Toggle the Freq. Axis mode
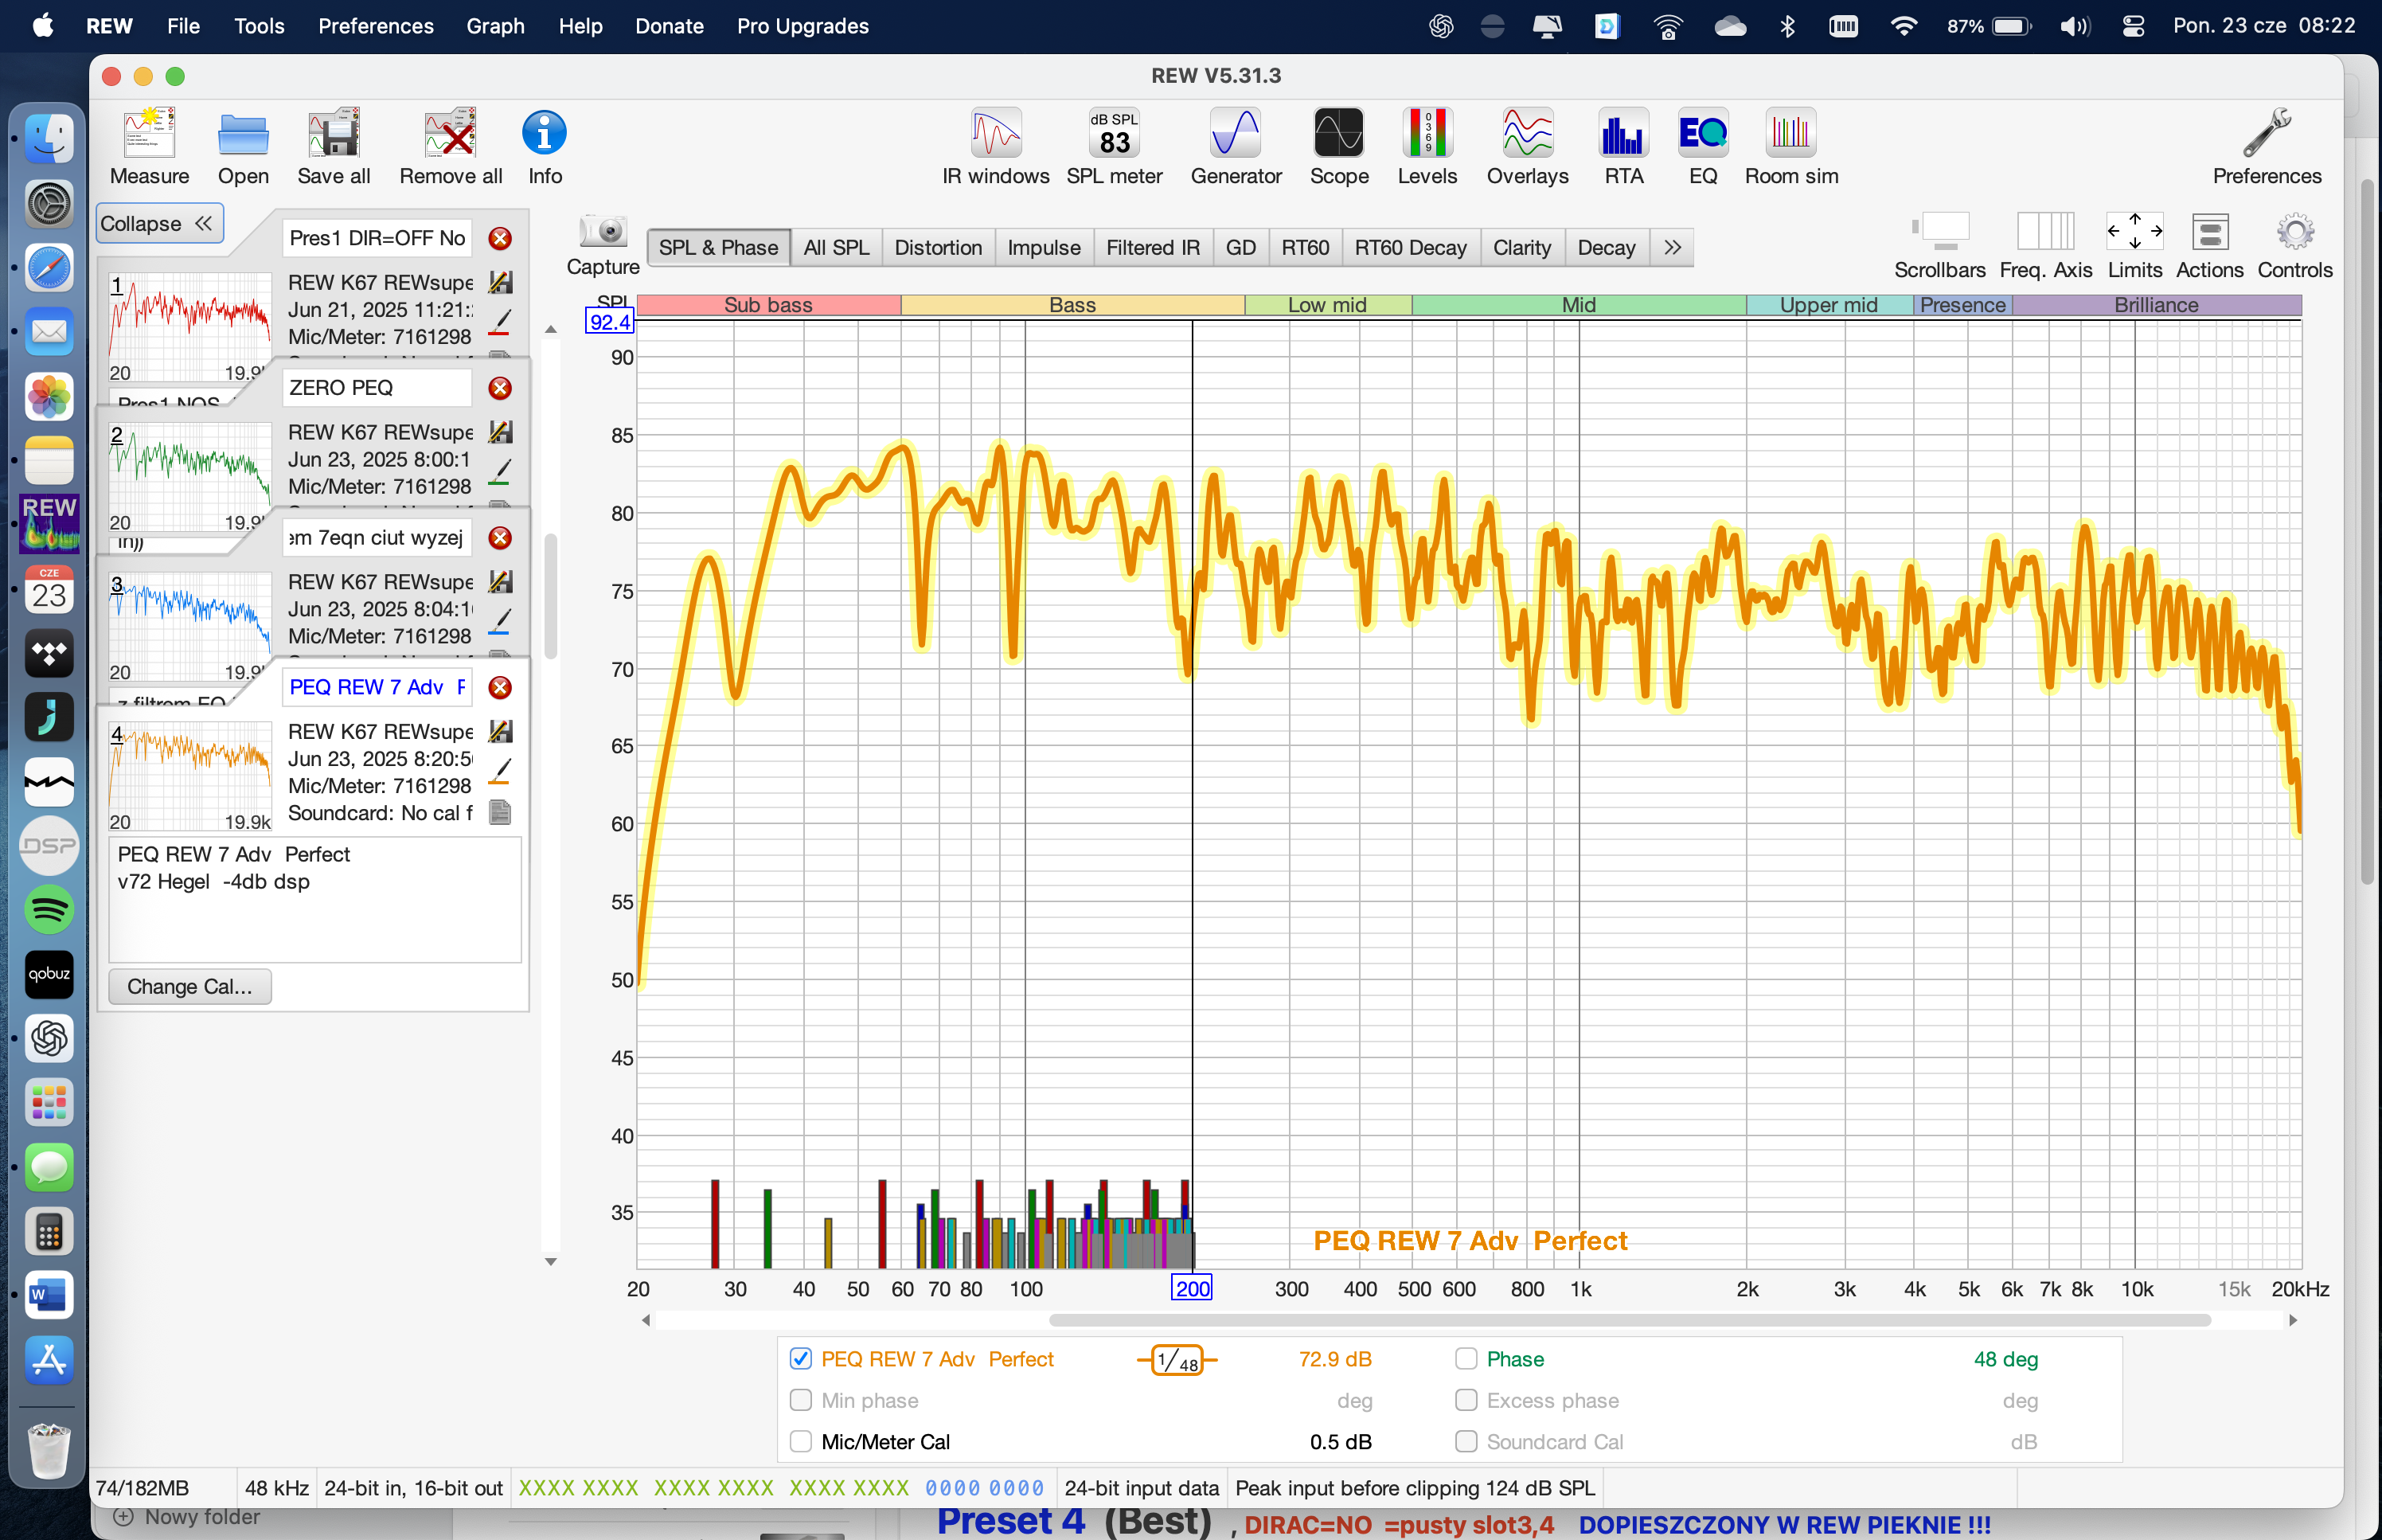Image resolution: width=2382 pixels, height=1540 pixels. [x=2045, y=246]
